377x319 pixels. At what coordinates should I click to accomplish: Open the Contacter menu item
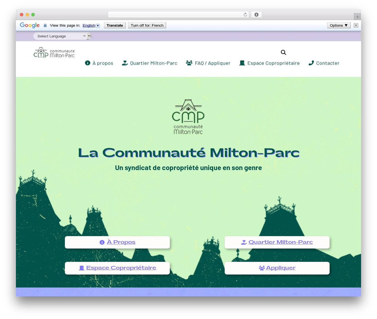324,63
